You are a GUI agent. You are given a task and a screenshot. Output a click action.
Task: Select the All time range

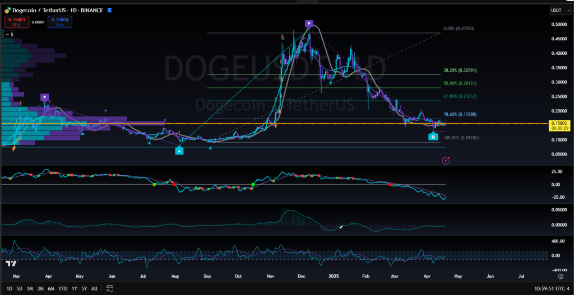(x=94, y=288)
